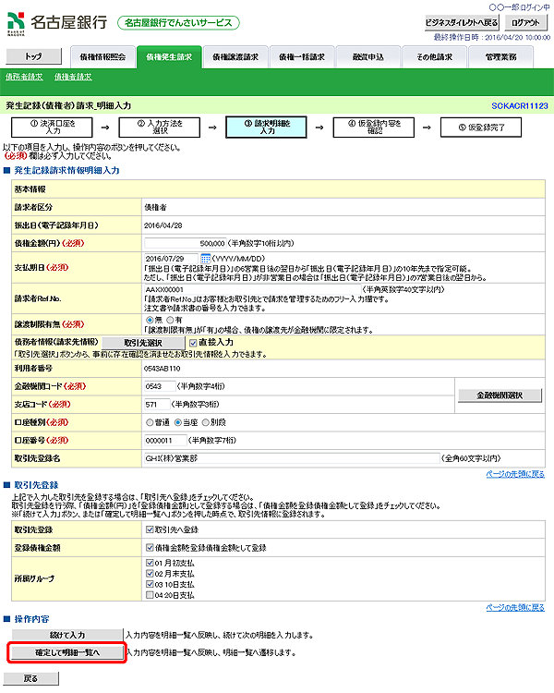Click ページの先頭に戻る link below 取引先登録名
Image resolution: width=554 pixels, height=693 pixels.
tap(515, 474)
